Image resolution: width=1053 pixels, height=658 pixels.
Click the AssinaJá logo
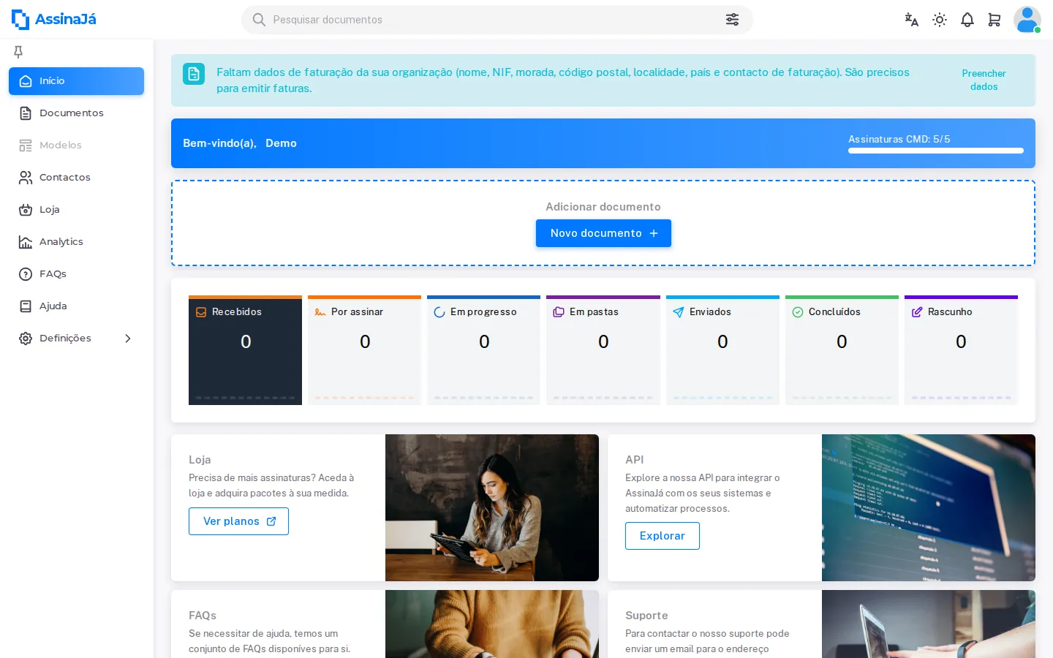click(x=54, y=20)
